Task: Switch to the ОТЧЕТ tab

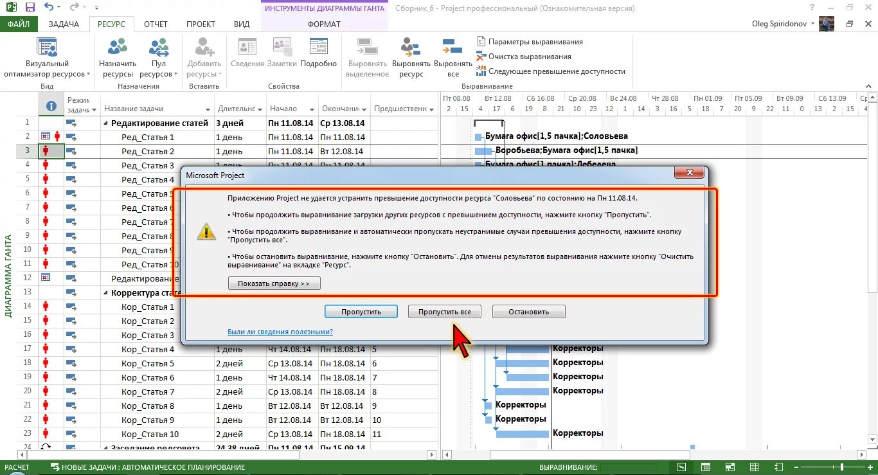Action: [x=156, y=24]
